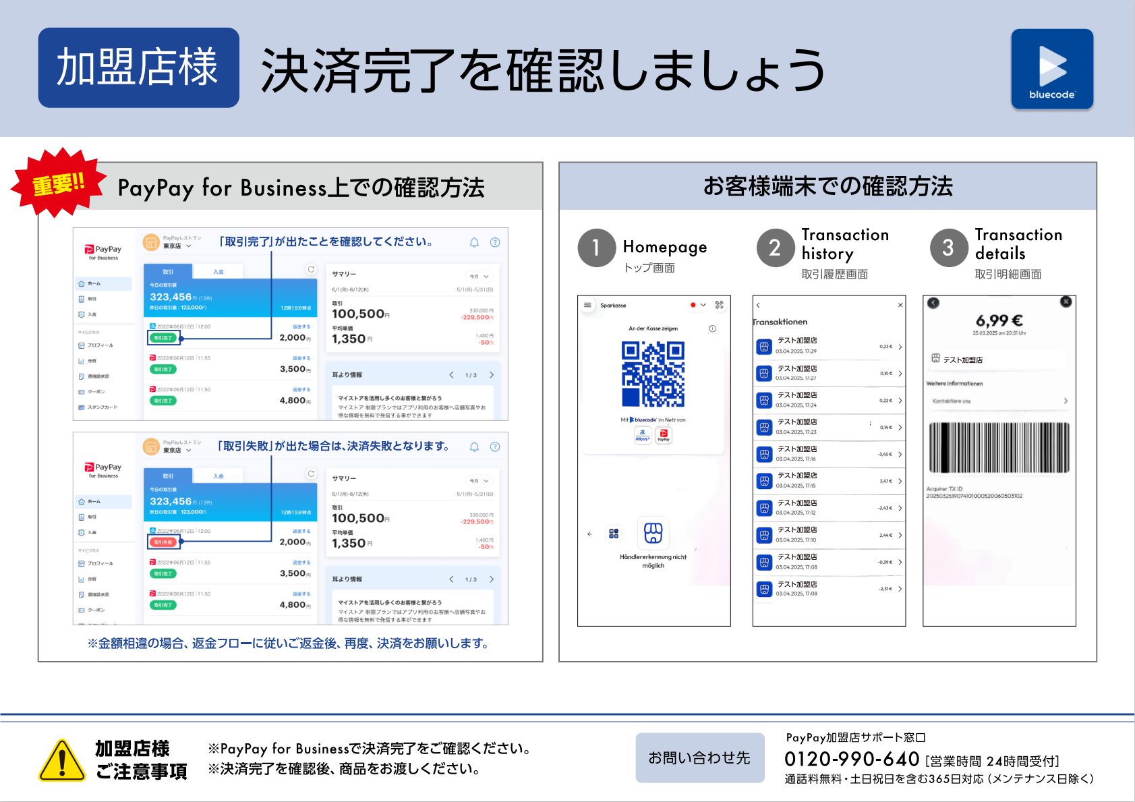Open the Kontaktiere uns row chevron
The width and height of the screenshot is (1135, 802).
tap(1066, 401)
